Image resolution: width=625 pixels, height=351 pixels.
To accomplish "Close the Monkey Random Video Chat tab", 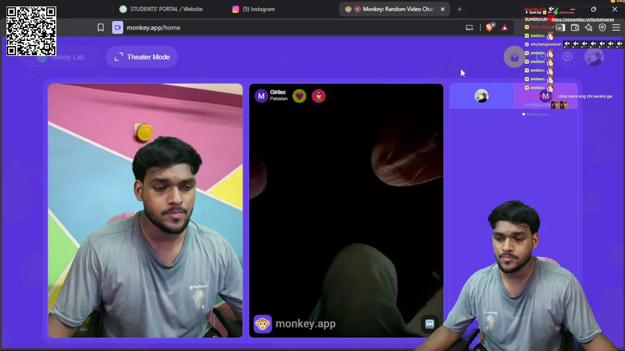I will pos(442,9).
